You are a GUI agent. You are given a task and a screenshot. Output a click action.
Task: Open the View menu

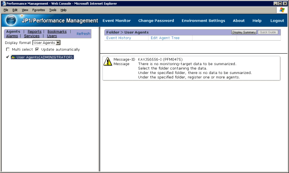(x=25, y=10)
